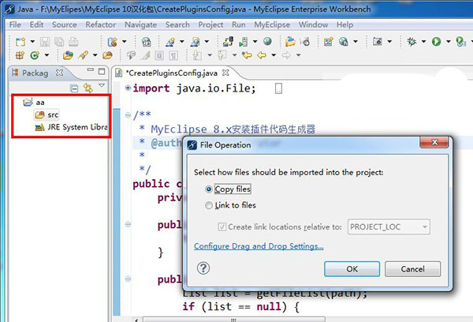Click the Show Whitespace Characters pilcrow icon
The width and height of the screenshot is (473, 322).
pos(173,55)
